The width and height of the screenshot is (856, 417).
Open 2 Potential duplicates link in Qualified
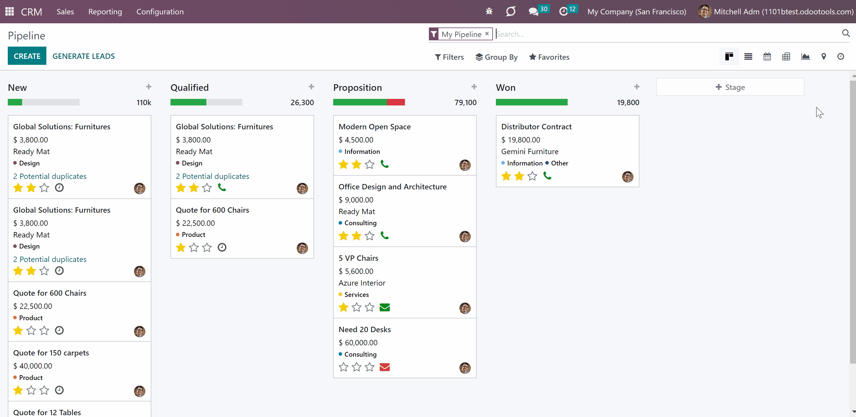(212, 176)
